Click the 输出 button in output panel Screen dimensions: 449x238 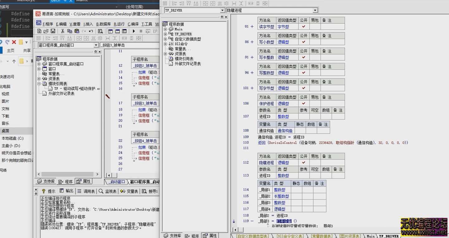[x=69, y=191]
